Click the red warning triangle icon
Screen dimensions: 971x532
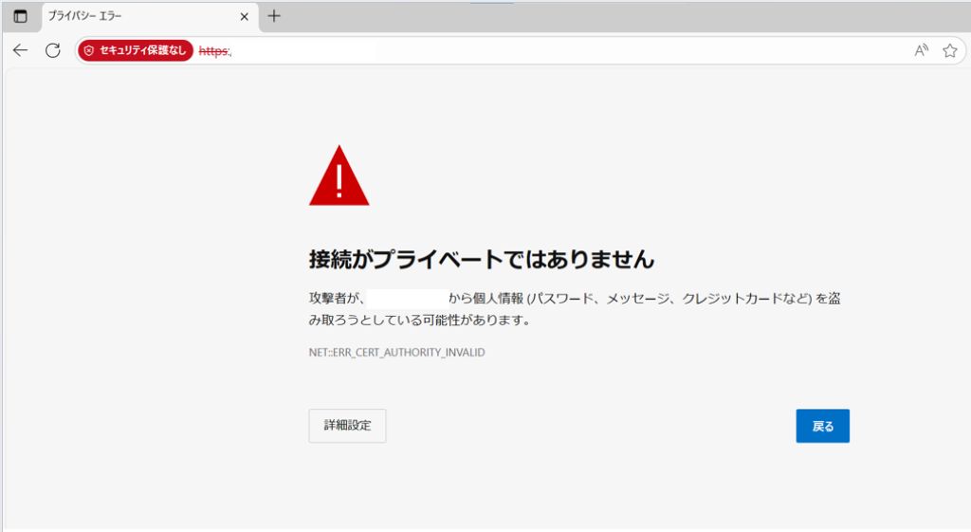click(339, 175)
